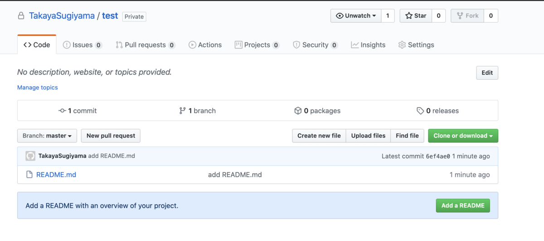The image size is (544, 241).
Task: Click the Pull requests tab icon
Action: click(119, 44)
